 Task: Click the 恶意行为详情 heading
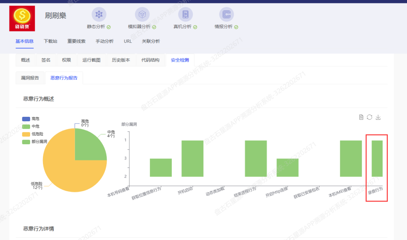point(39,229)
